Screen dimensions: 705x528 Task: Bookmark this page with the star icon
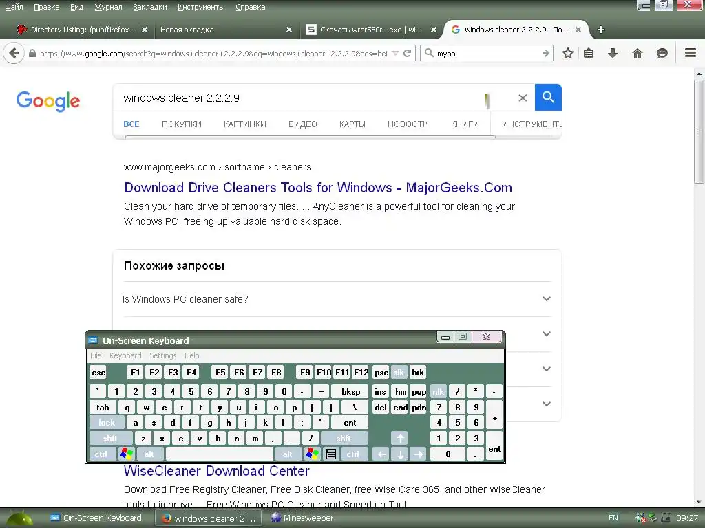[x=568, y=53]
